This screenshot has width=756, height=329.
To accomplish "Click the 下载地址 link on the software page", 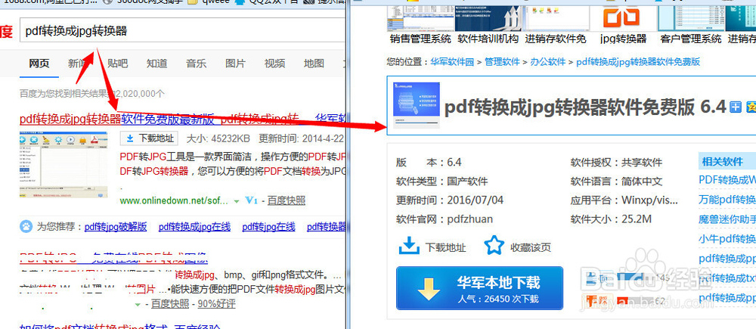I will (445, 248).
